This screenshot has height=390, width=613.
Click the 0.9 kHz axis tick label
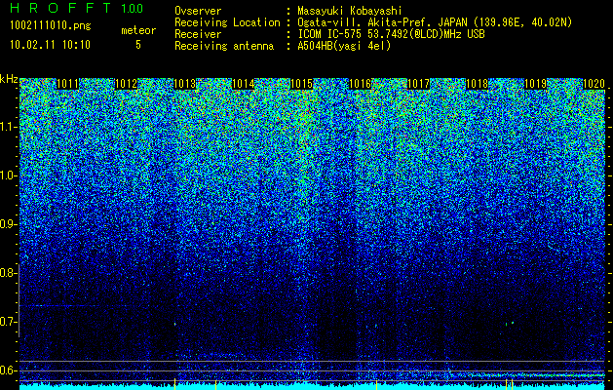(x=8, y=224)
